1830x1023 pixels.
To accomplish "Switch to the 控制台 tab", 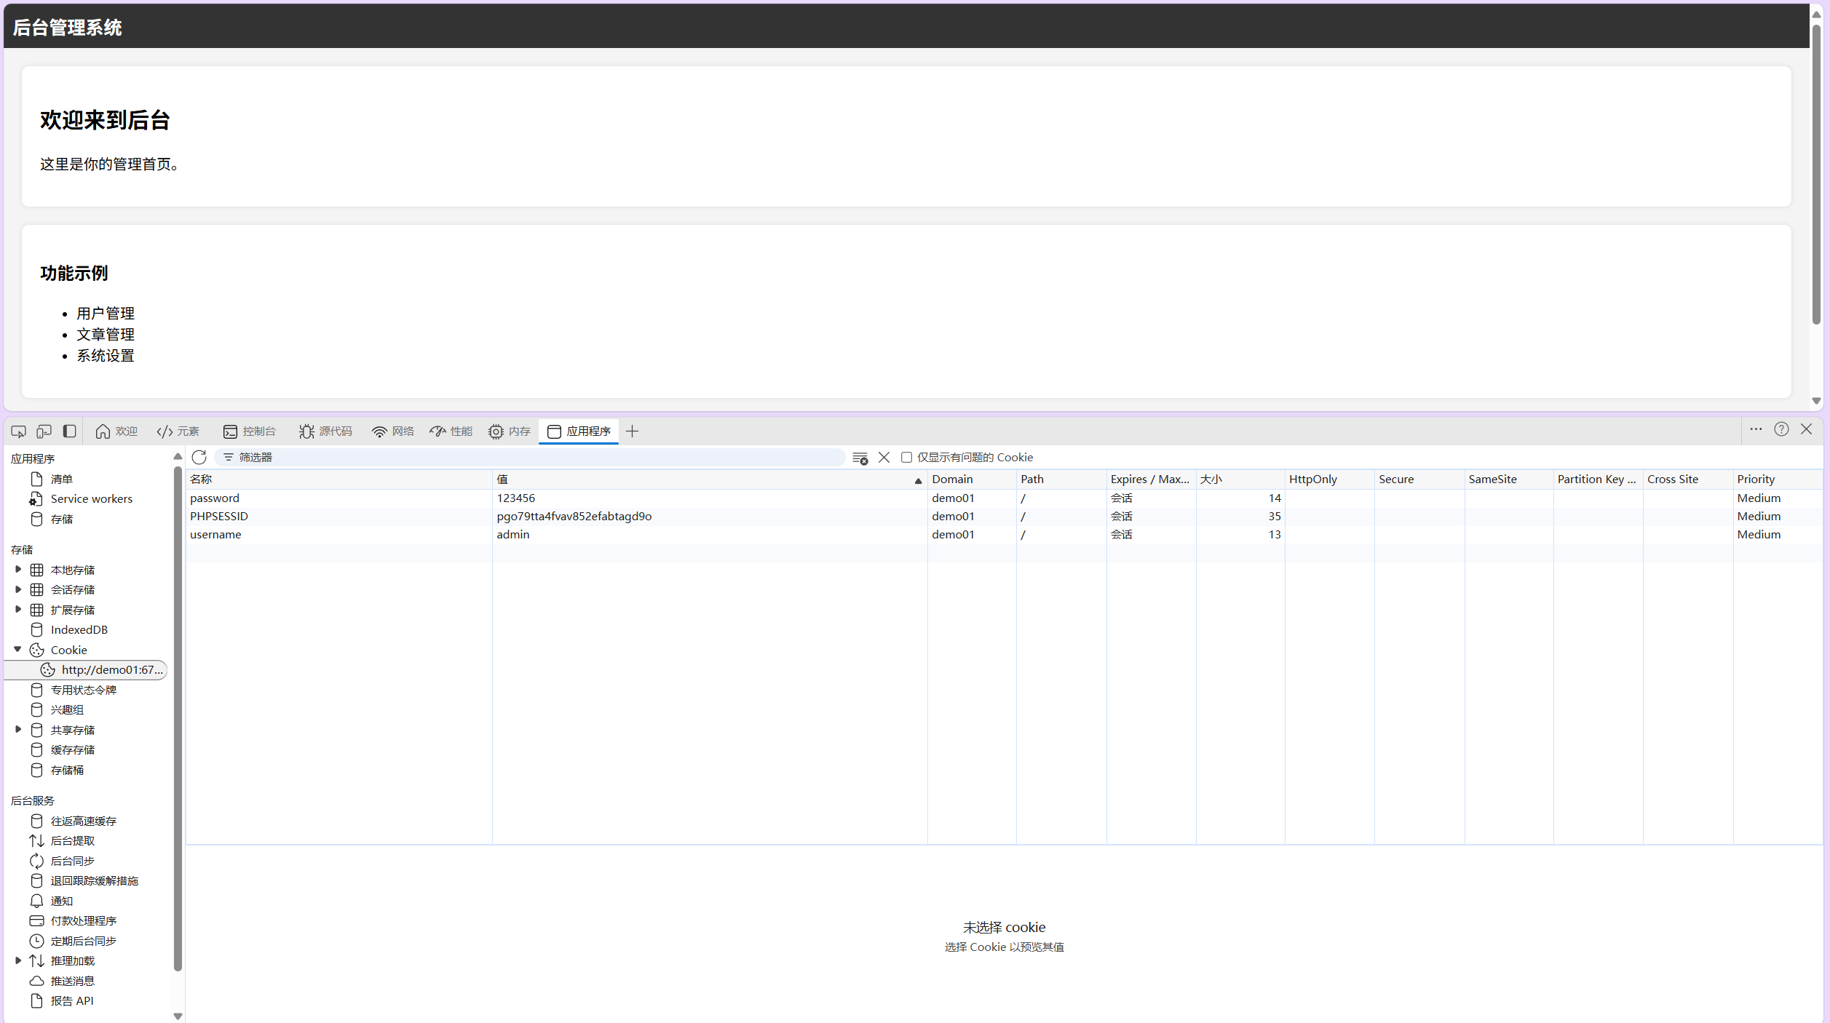I will [250, 431].
